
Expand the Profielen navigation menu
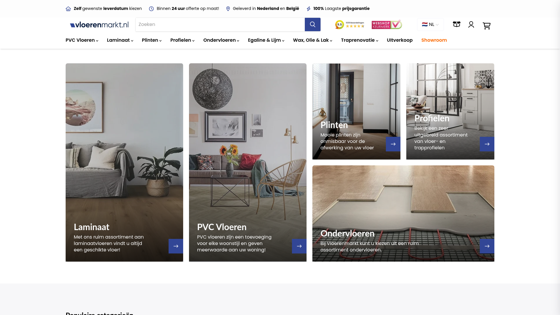pyautogui.click(x=183, y=40)
